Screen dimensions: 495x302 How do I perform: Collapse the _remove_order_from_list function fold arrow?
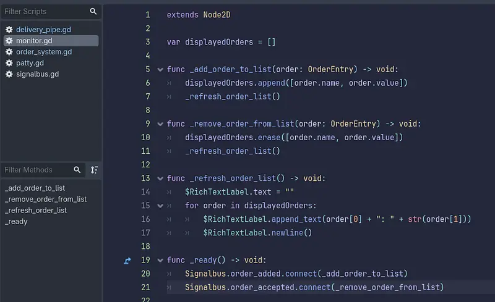pyautogui.click(x=161, y=124)
